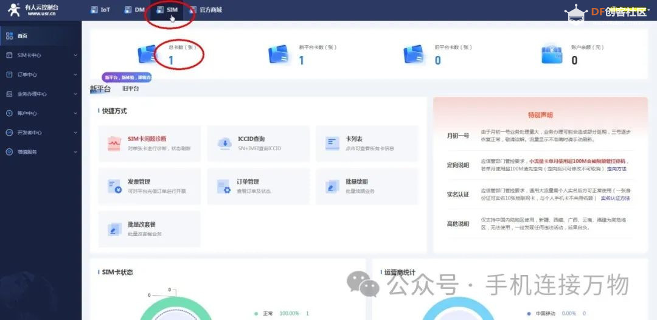Click the 旧平台卡数 card icon
Image resolution: width=657 pixels, height=320 pixels.
[414, 55]
